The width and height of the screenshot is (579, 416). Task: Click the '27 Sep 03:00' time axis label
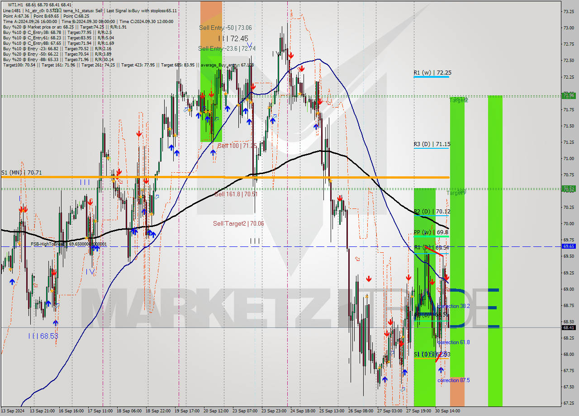[x=390, y=411]
